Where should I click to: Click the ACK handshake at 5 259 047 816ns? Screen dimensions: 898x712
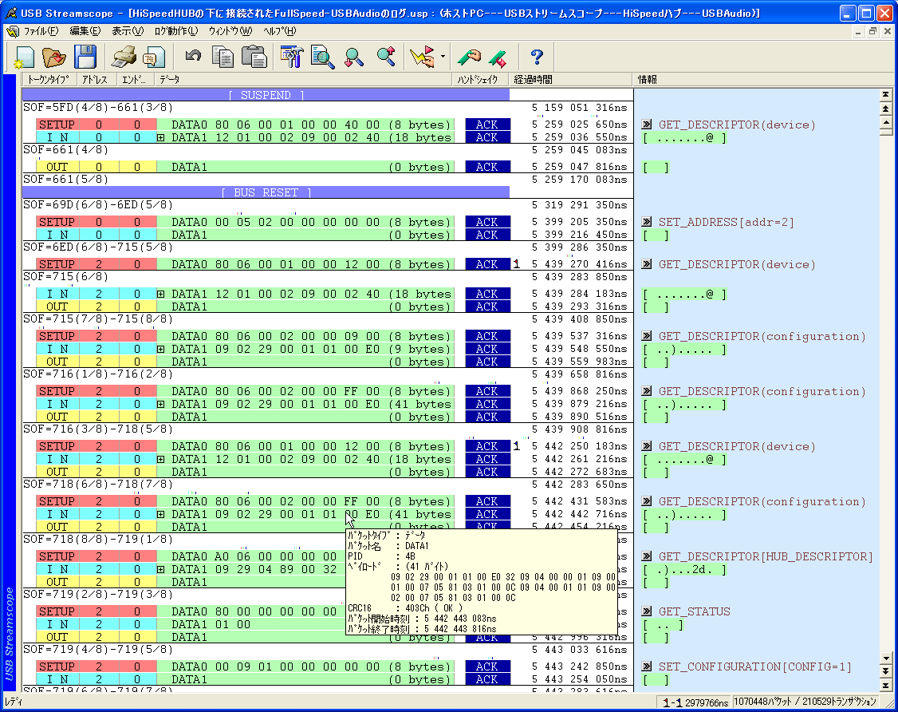point(486,167)
